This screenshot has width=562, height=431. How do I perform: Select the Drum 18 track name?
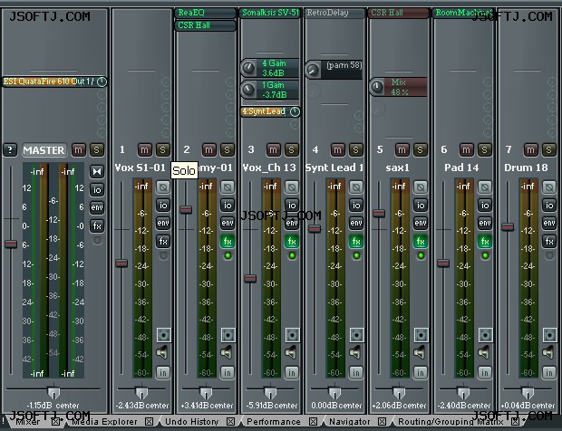pos(526,168)
